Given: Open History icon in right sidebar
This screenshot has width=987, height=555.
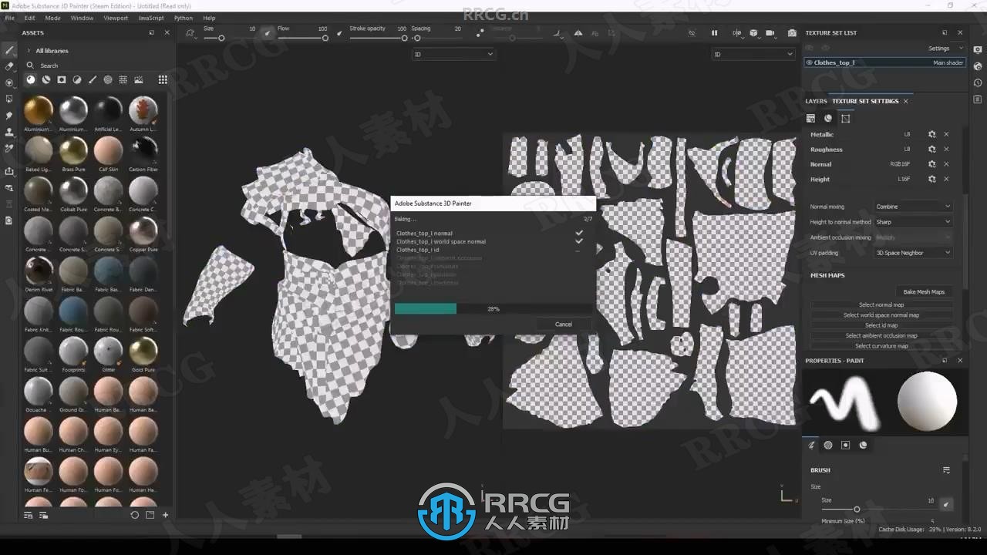Looking at the screenshot, I should pos(978,82).
